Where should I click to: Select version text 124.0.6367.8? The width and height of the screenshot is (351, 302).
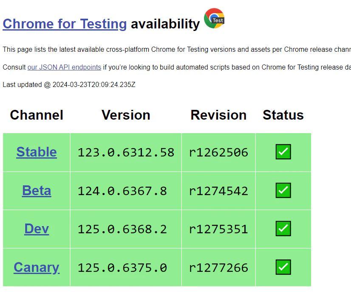click(122, 191)
